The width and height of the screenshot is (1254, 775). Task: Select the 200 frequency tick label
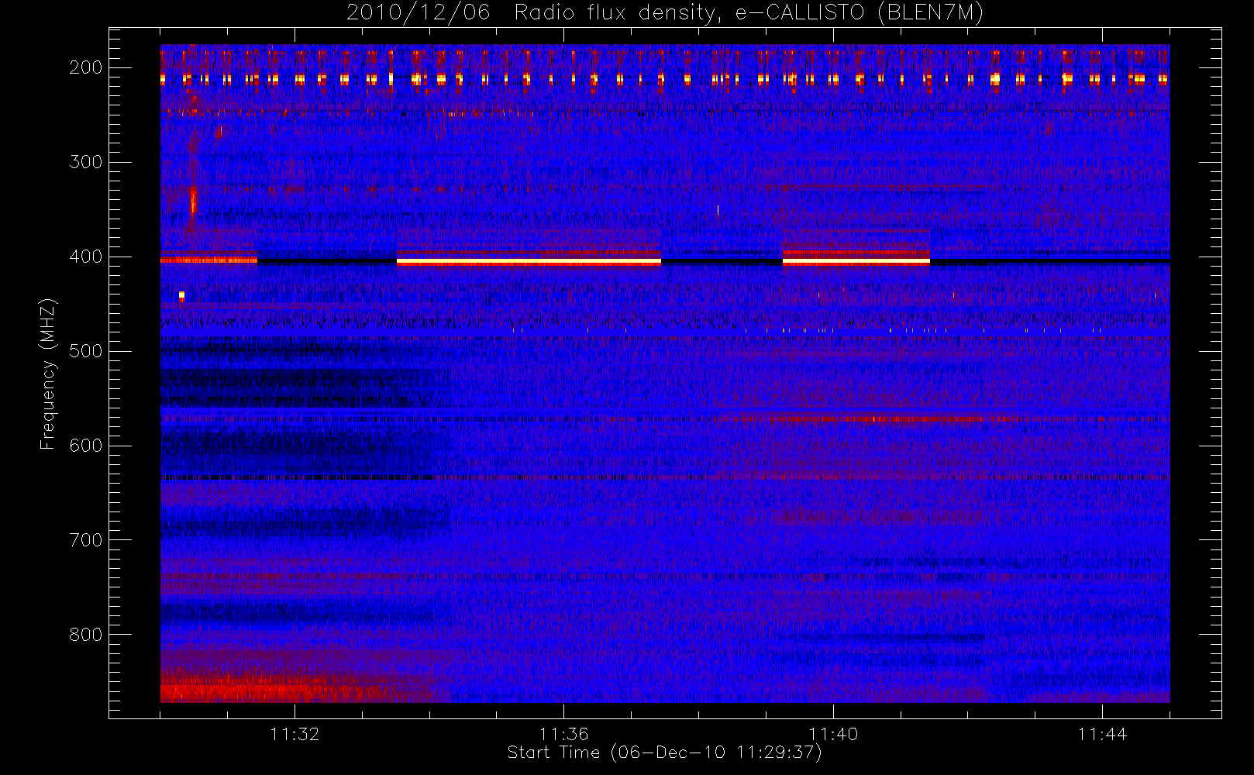86,67
